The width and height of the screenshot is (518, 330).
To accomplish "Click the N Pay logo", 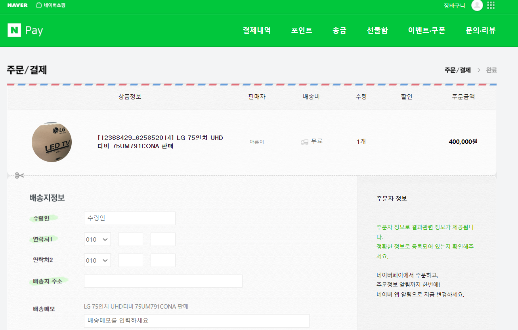I will point(25,30).
